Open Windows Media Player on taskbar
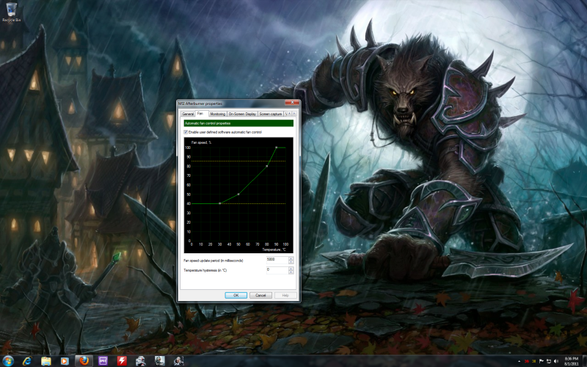The image size is (587, 367). tap(65, 361)
